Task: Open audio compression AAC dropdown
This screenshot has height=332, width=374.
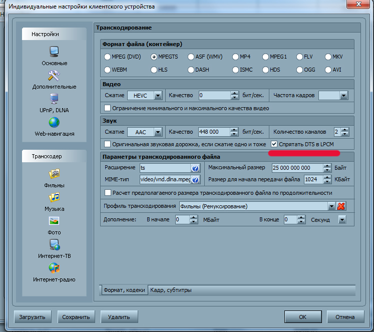Action: point(158,132)
